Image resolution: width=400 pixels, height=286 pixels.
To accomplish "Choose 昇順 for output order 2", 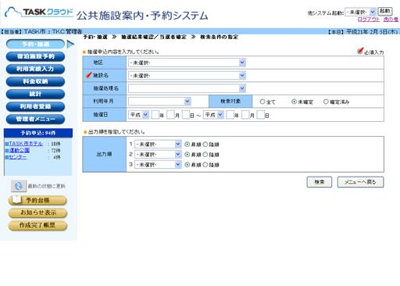I will (187, 155).
